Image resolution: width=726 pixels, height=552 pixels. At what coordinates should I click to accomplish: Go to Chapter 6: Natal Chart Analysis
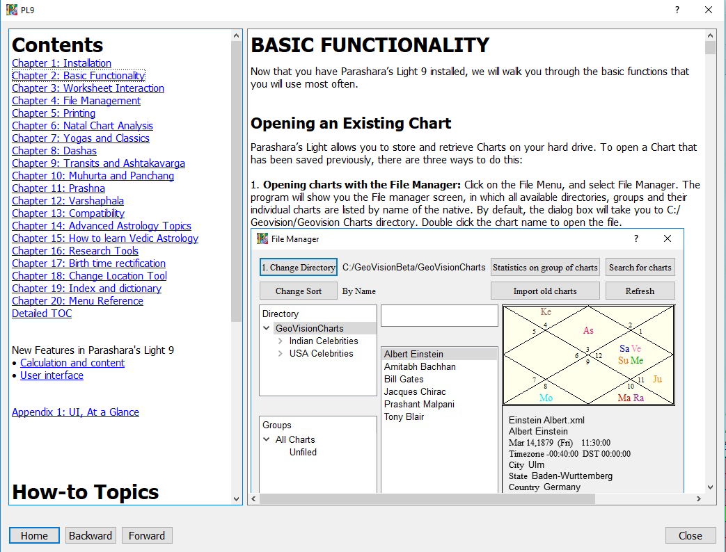tap(82, 126)
